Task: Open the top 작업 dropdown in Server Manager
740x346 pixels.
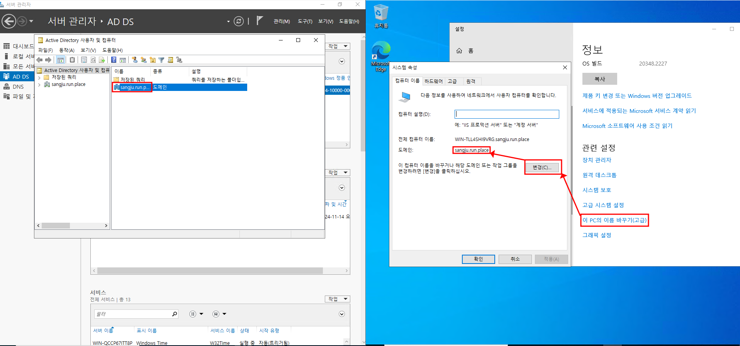Action: point(338,46)
